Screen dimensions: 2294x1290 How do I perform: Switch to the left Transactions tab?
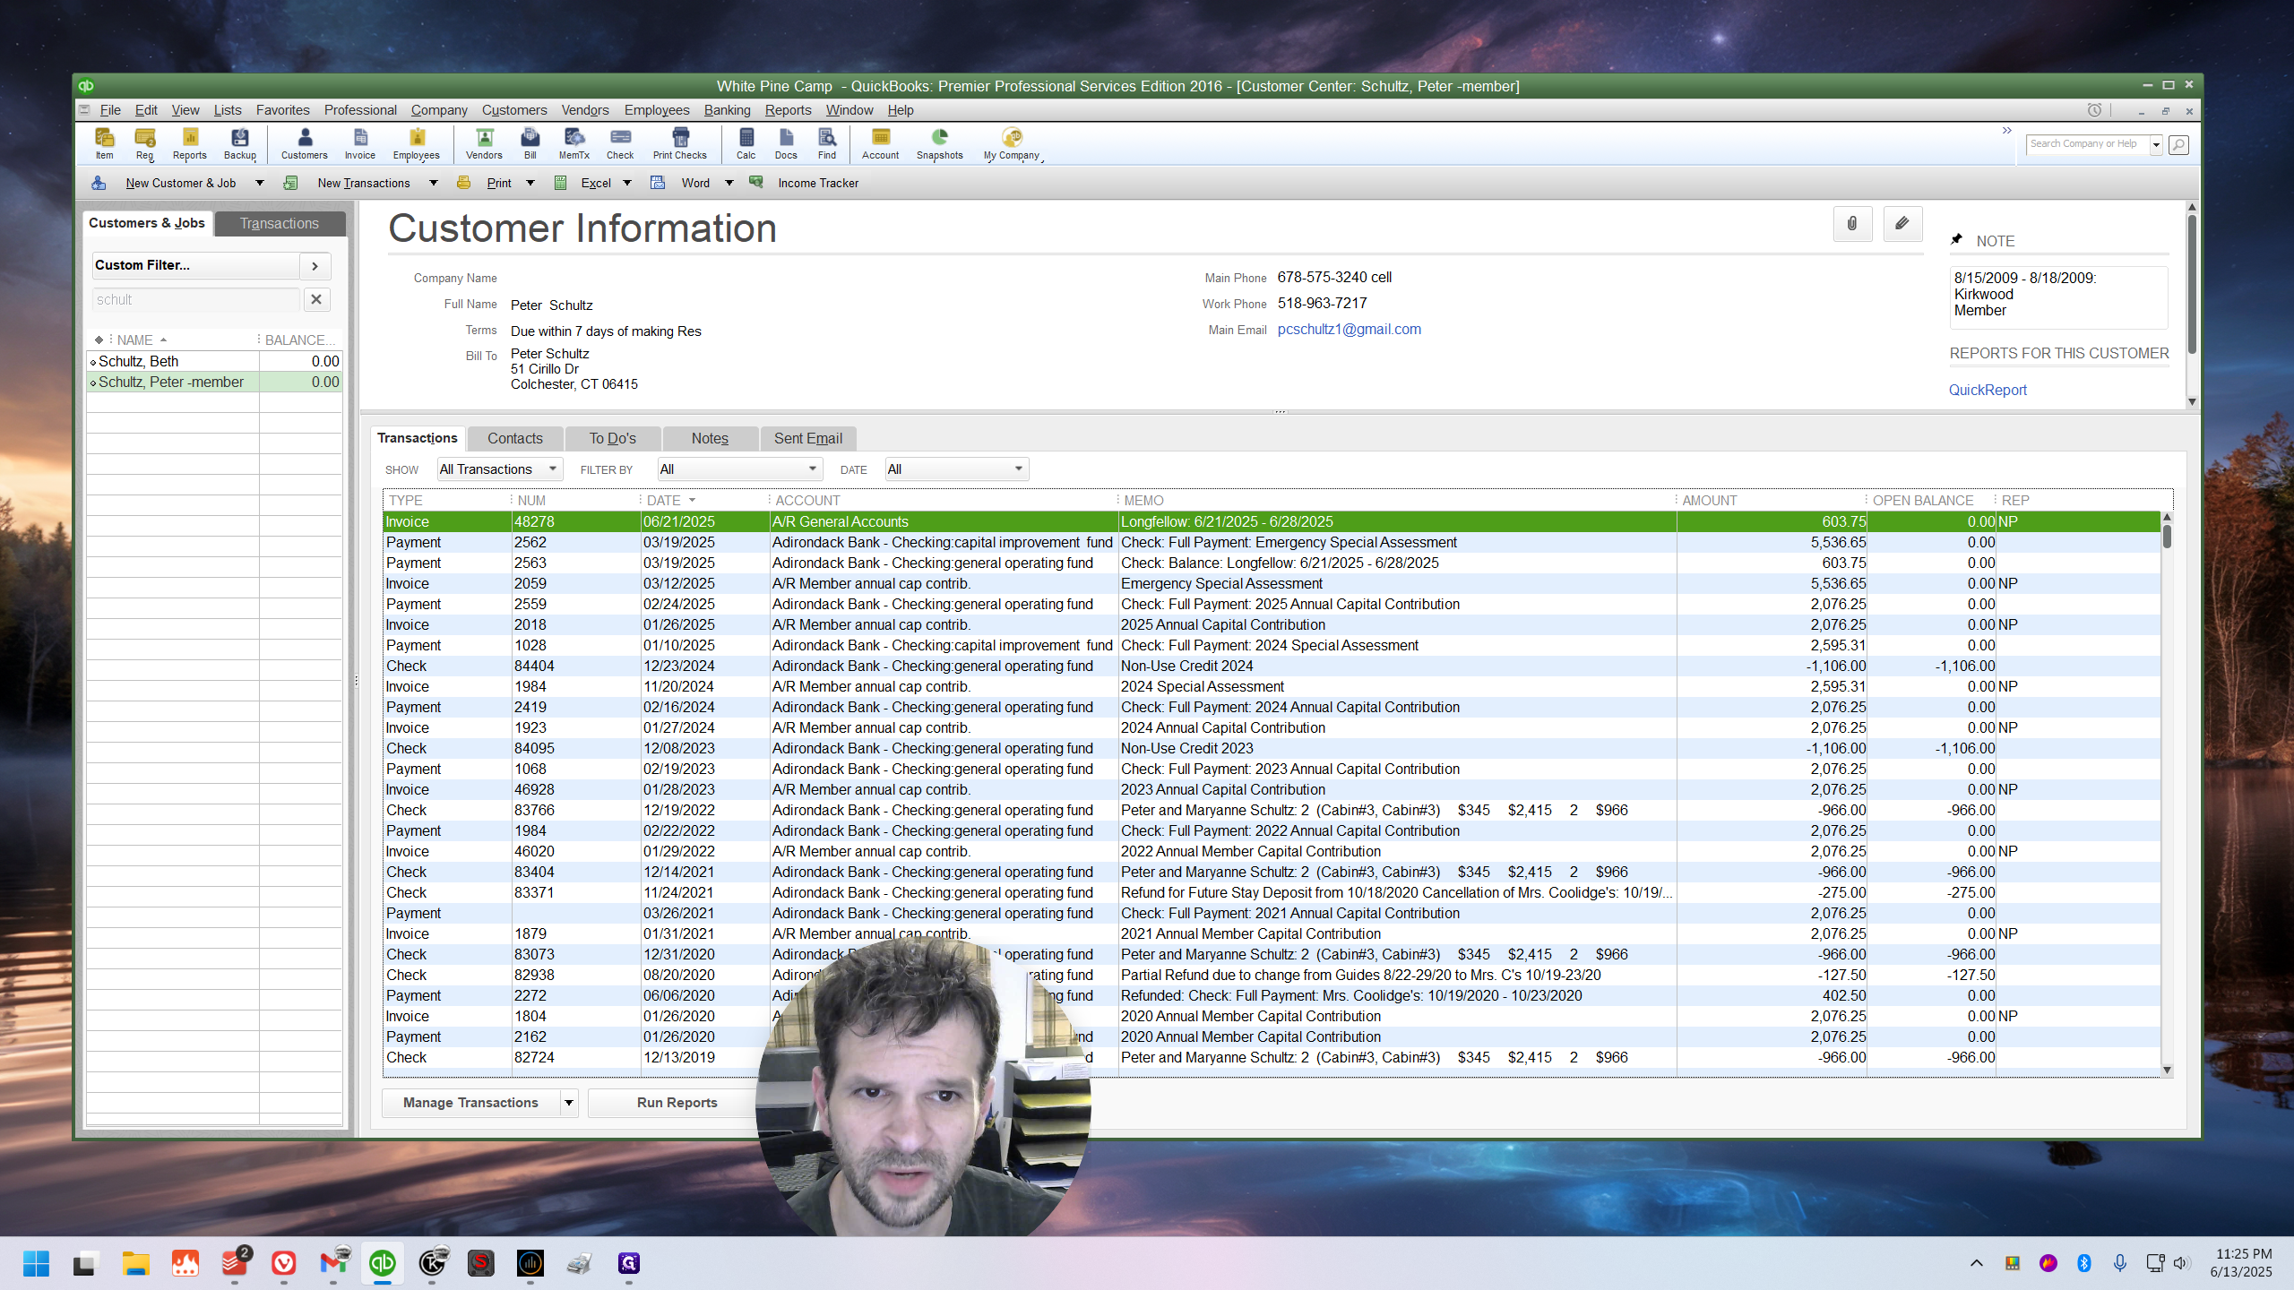[x=280, y=224]
